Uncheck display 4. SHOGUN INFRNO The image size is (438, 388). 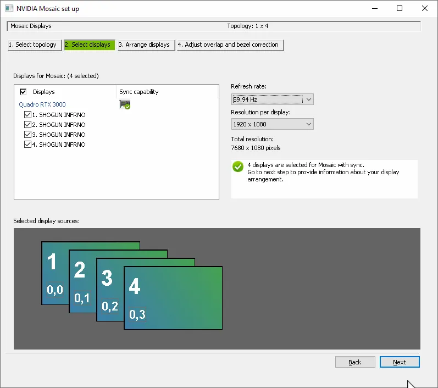pos(27,145)
